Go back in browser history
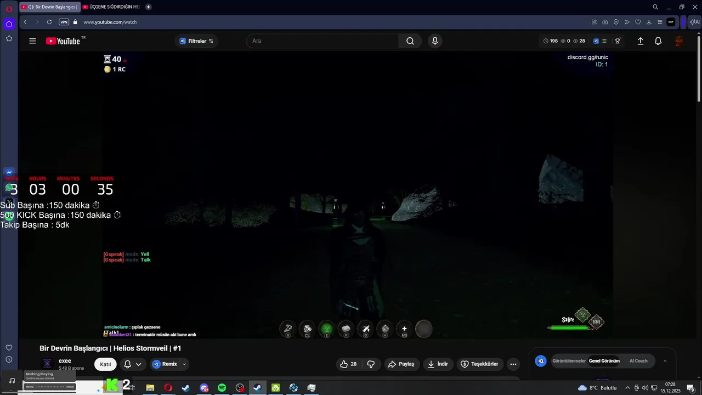The width and height of the screenshot is (702, 395). tap(25, 22)
